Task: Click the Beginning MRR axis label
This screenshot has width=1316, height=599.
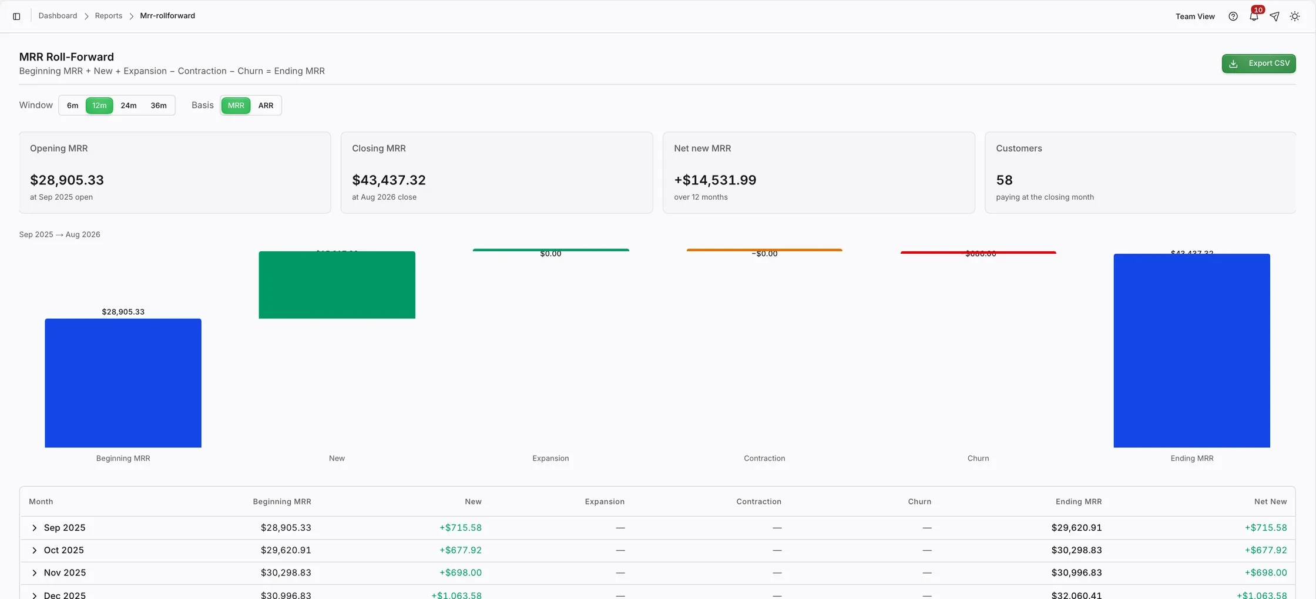Action: 123,459
